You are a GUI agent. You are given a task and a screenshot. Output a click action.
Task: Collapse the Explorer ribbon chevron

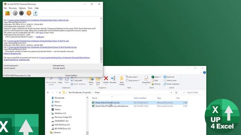(x=201, y=72)
